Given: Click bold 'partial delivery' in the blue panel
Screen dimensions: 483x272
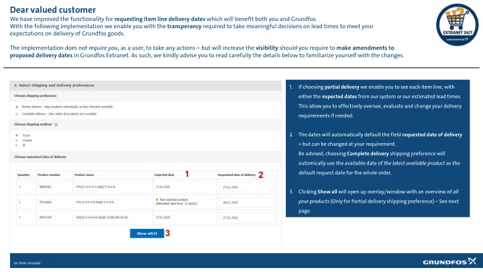Looking at the screenshot, I should (x=342, y=87).
